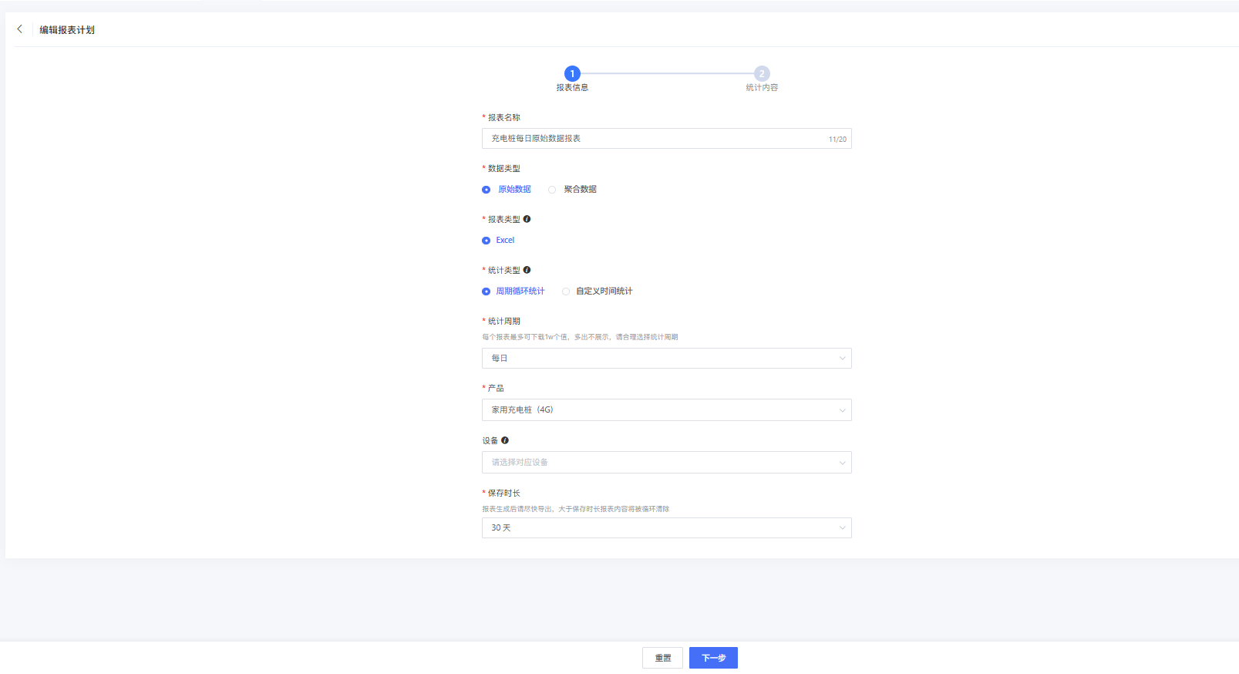
Task: Click info icon next to 设备 label
Action: 505,440
